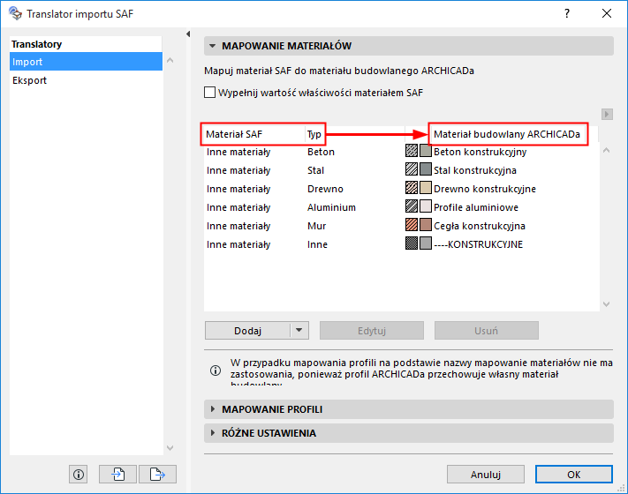
Task: Select the Drewno type cell
Action: [x=325, y=189]
